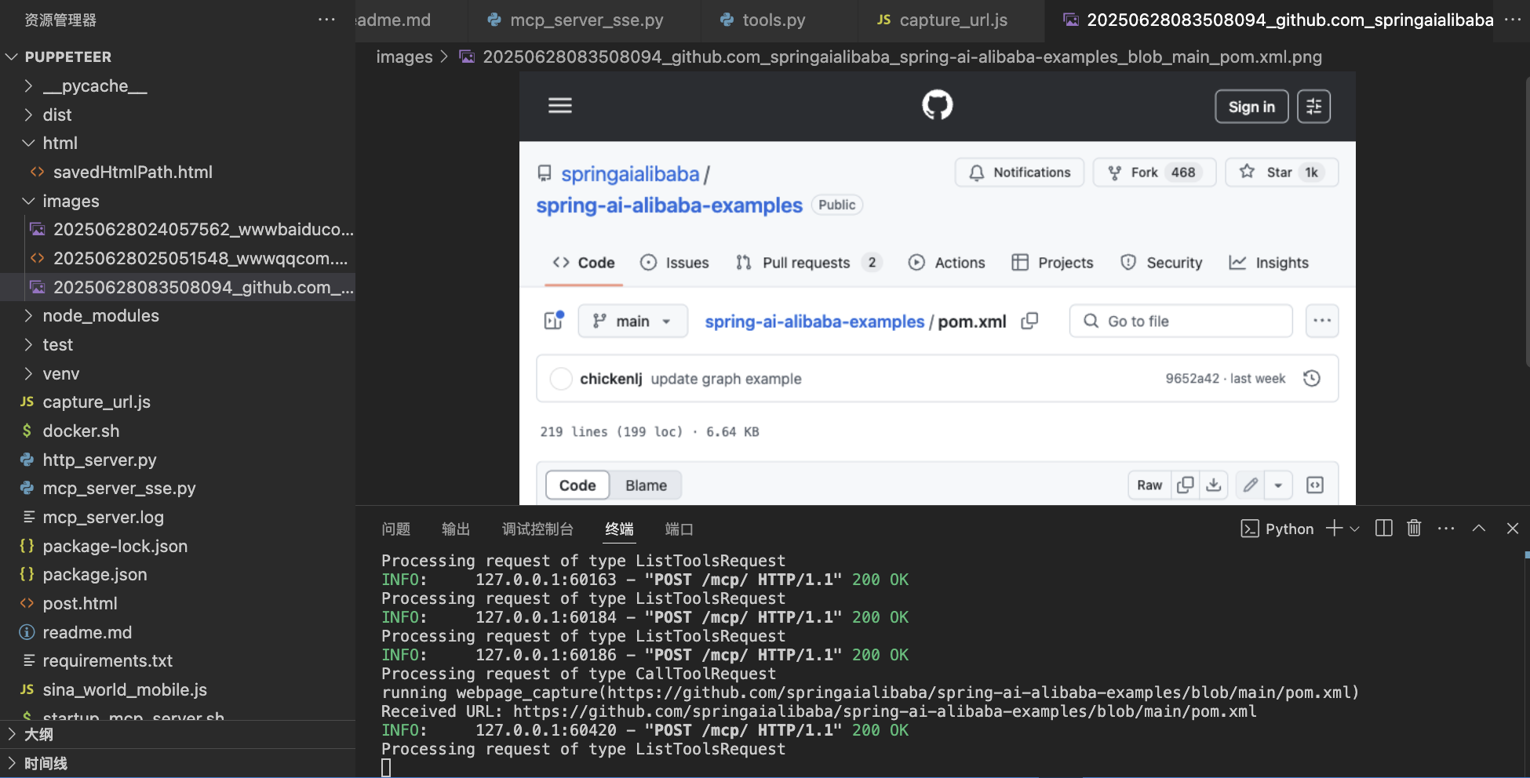
Task: Collapse the html folder
Action: (x=28, y=144)
